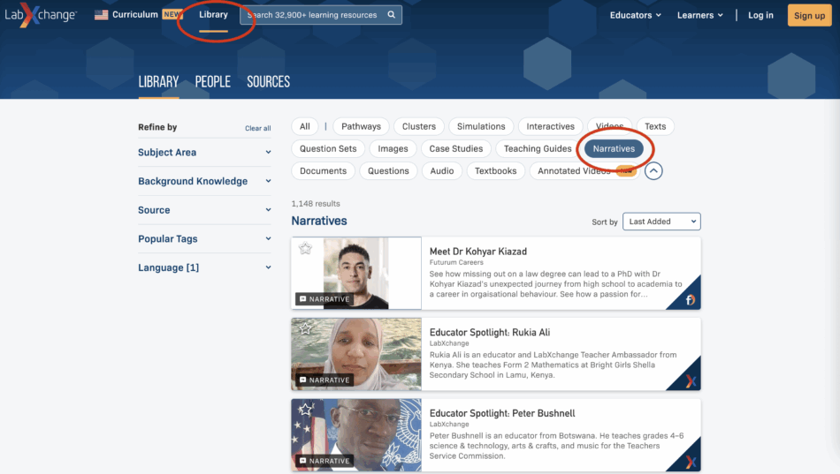Open Meet Dr Kohyar Kiazad title
Image resolution: width=840 pixels, height=474 pixels.
click(477, 252)
